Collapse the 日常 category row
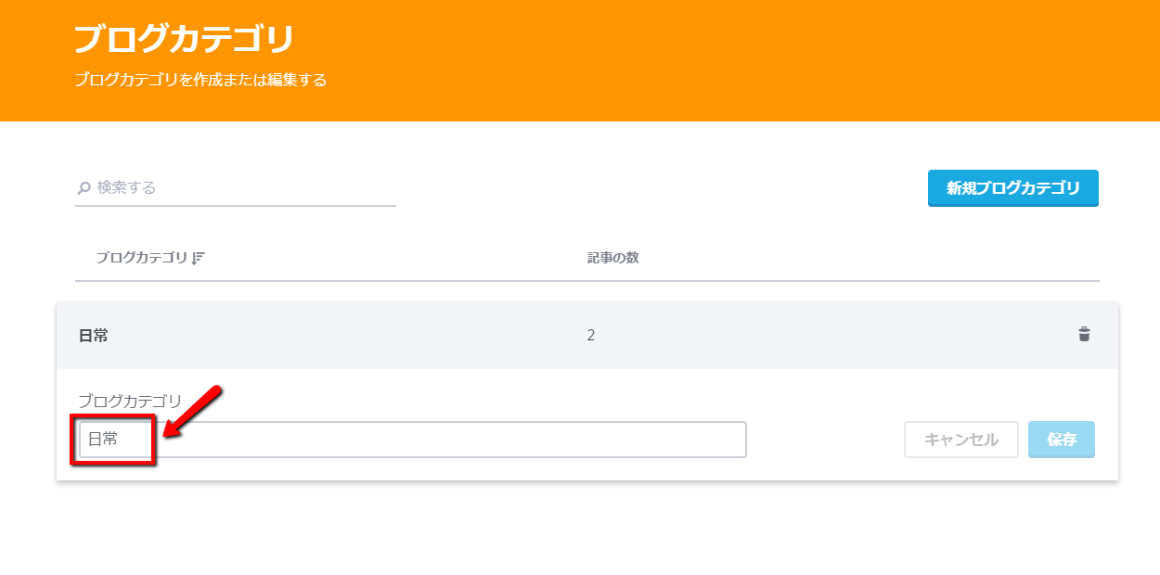This screenshot has width=1160, height=575. (371, 335)
